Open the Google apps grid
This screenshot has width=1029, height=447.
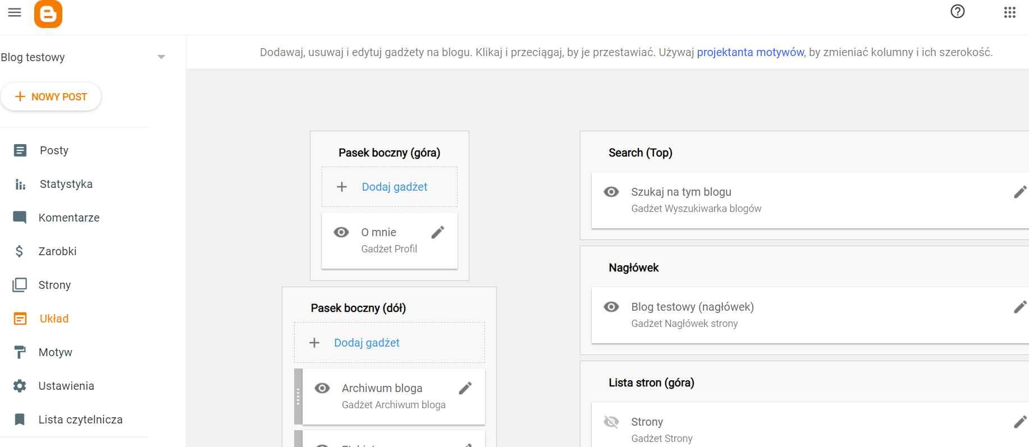coord(1010,12)
